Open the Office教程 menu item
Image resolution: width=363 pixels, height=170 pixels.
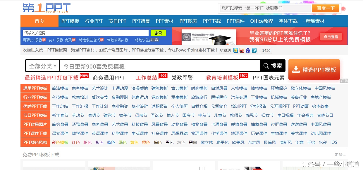coord(262,21)
